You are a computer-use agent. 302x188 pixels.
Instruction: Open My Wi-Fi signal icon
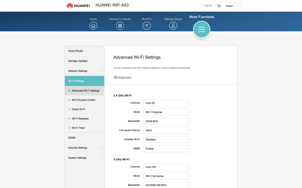coord(147,26)
